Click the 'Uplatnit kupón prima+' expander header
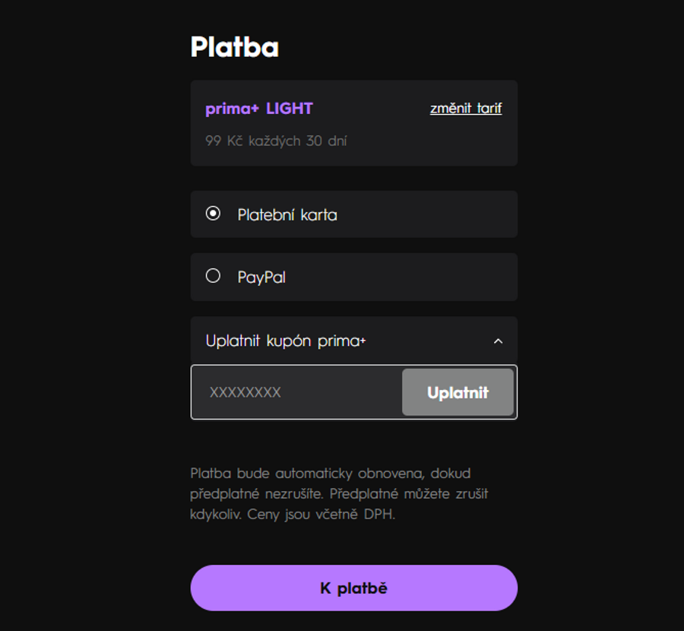The image size is (684, 631). point(286,341)
